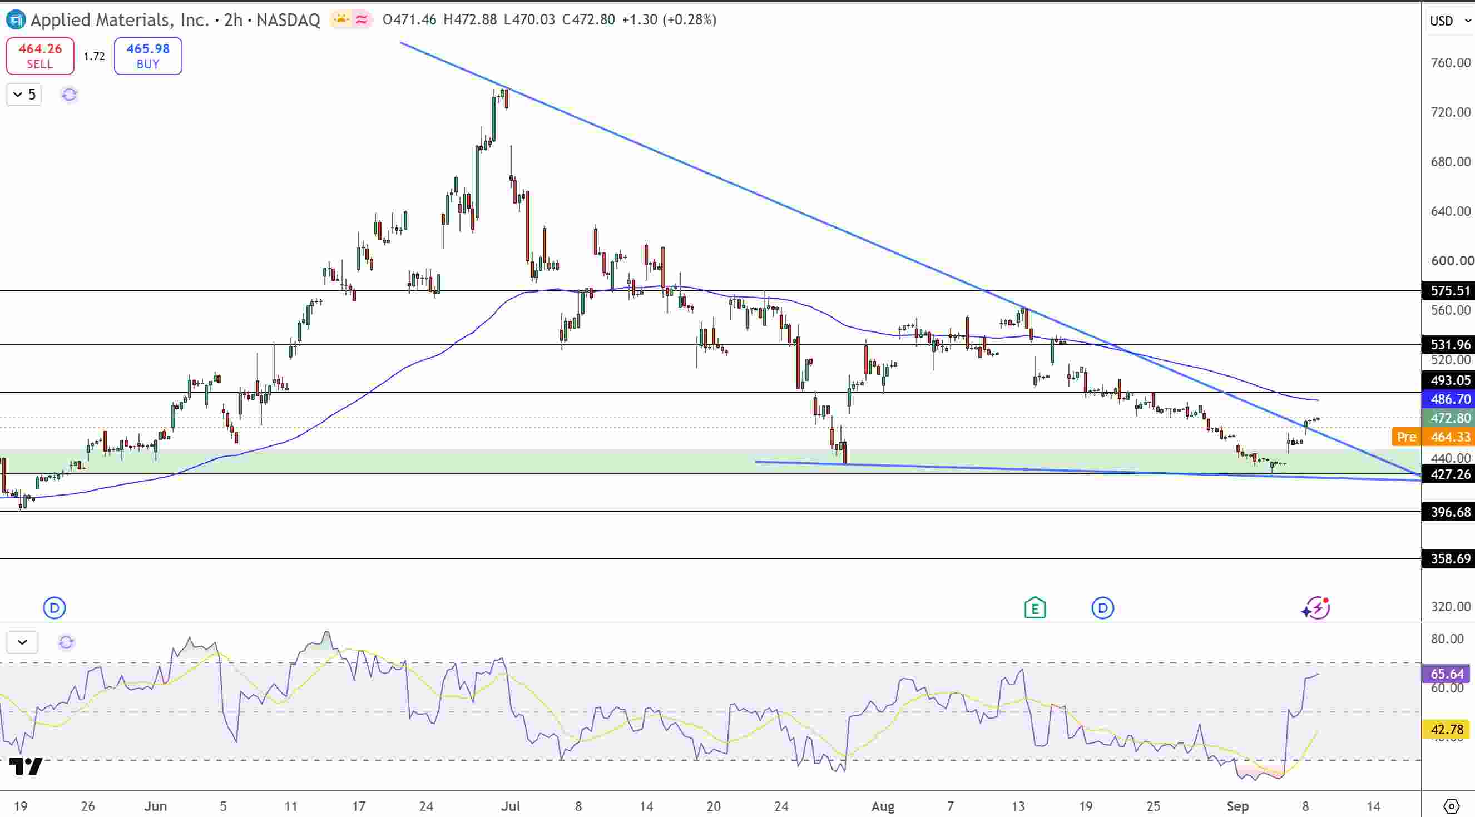
Task: Click the TradingView logo
Action: pos(26,766)
